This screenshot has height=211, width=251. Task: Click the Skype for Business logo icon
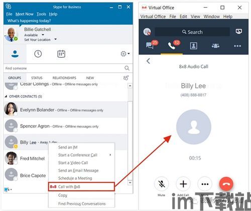point(9,7)
